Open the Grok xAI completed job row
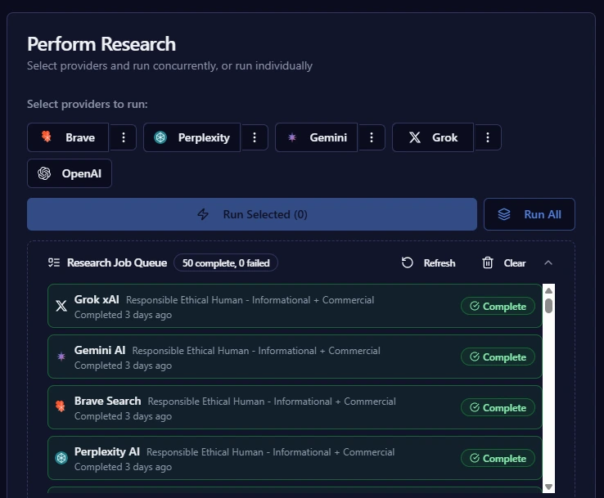The width and height of the screenshot is (604, 498). click(295, 306)
